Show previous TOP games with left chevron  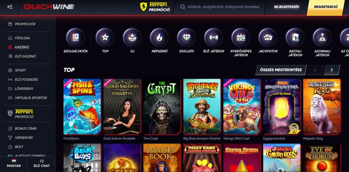315,70
